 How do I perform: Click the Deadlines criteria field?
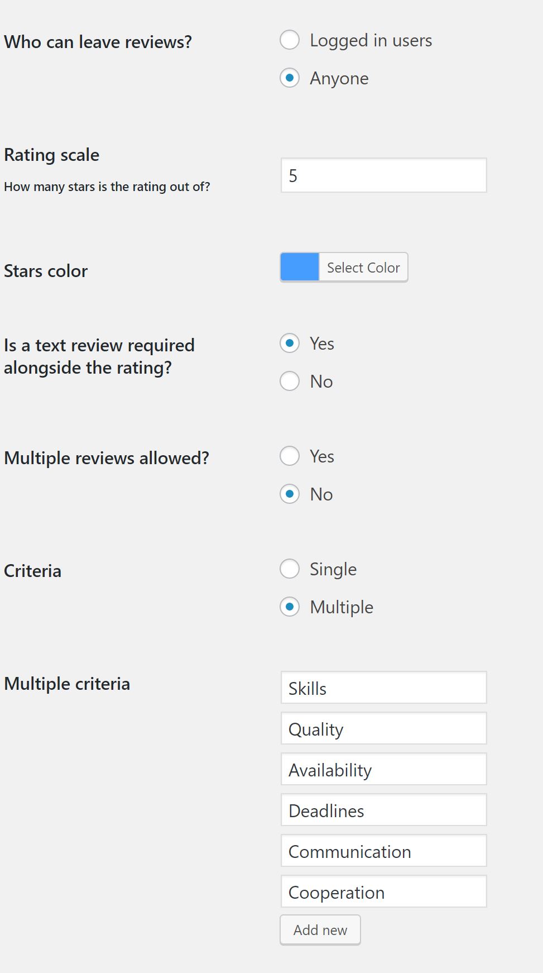(383, 810)
